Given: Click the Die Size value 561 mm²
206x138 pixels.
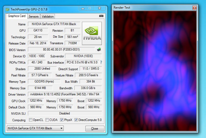Looking at the screenshot, I should (x=72, y=37).
